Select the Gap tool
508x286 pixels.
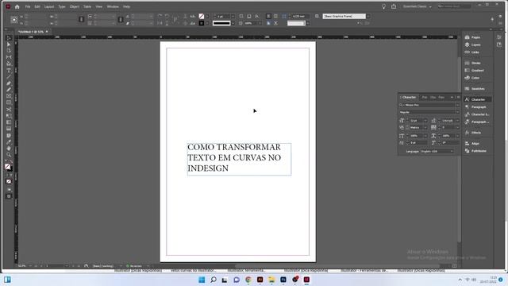pos(9,57)
